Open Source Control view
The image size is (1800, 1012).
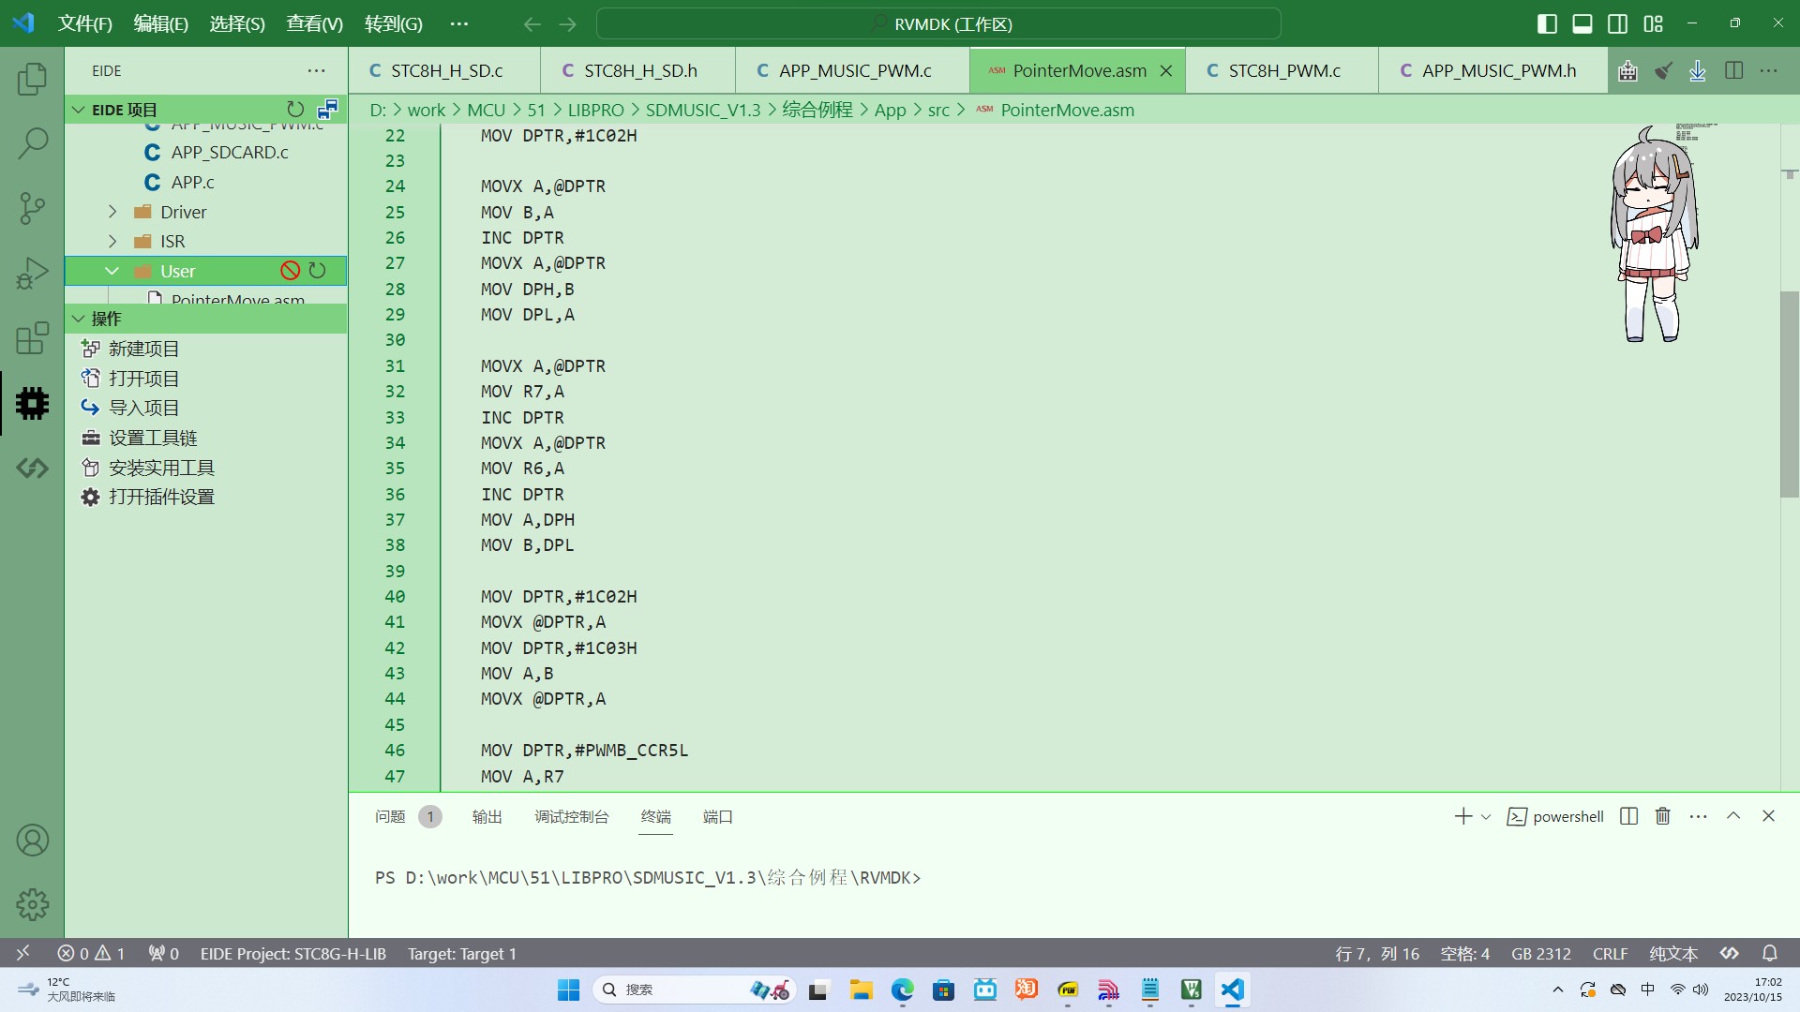[32, 208]
